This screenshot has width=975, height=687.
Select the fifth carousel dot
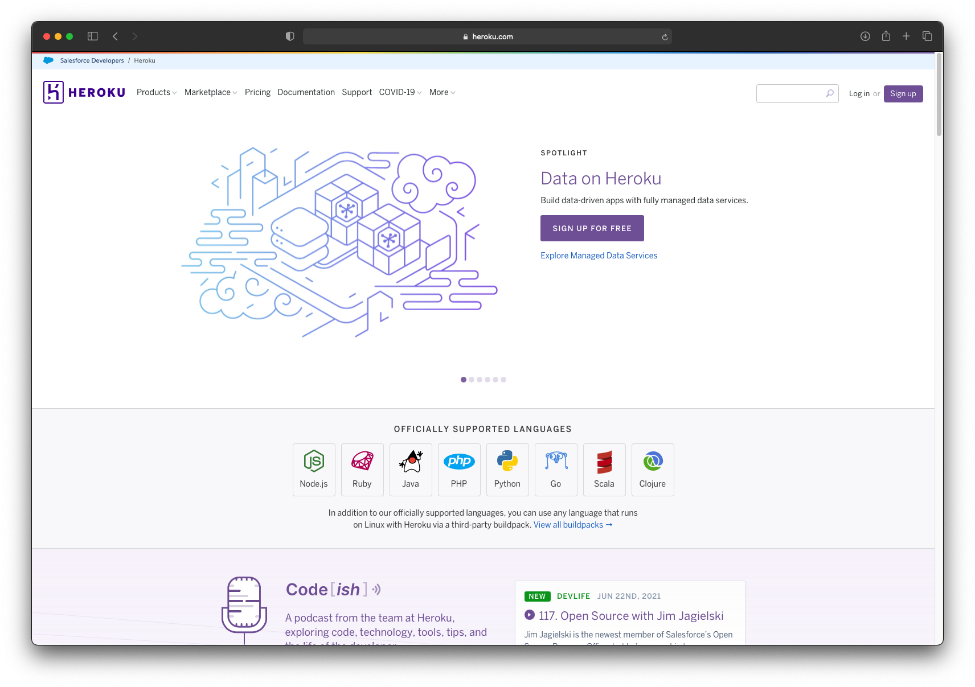coord(495,380)
